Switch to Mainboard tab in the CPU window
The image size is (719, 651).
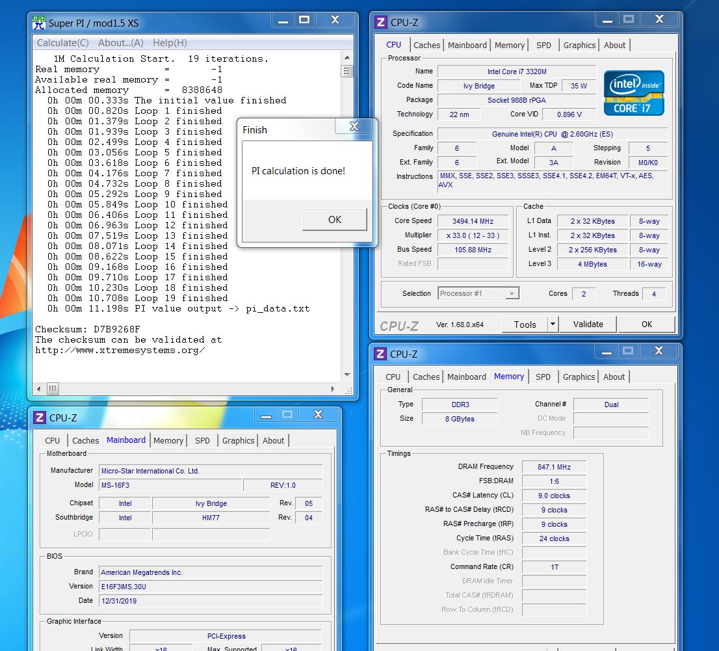pyautogui.click(x=467, y=45)
